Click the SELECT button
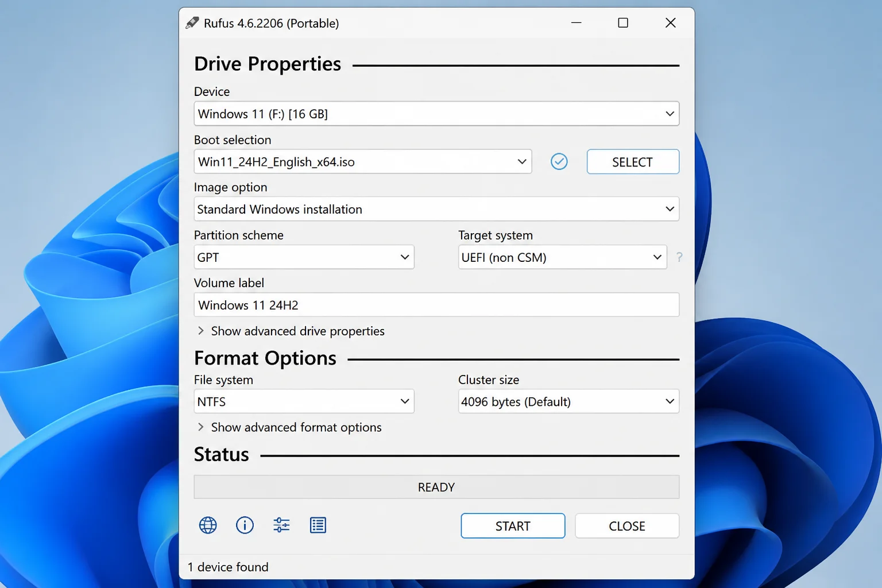882x588 pixels. click(633, 162)
